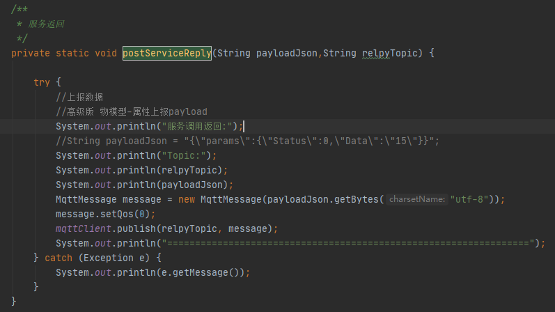Click the payloadJson parameter in signature
555x312 pixels.
(x=287, y=53)
